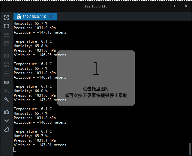Expand more options with the chevron-down icon
This screenshot has height=156, width=192.
click(7, 121)
